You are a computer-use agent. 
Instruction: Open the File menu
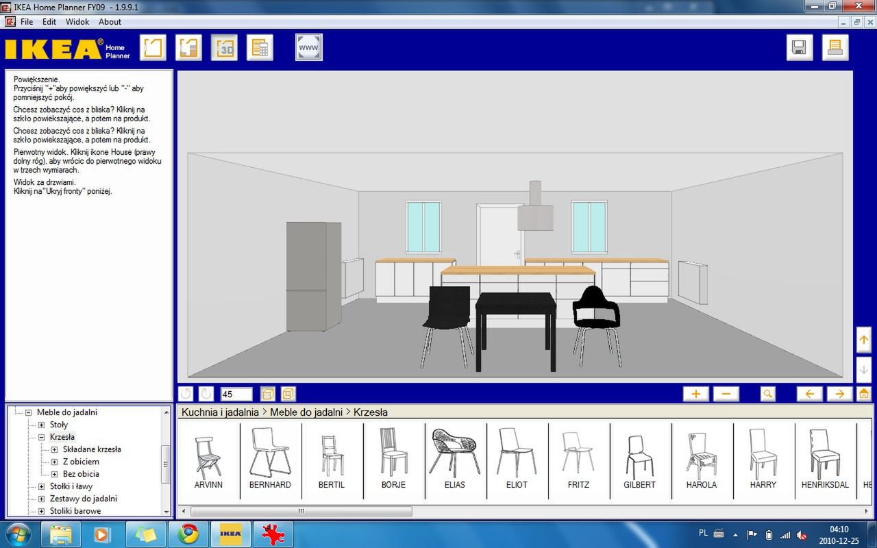pos(27,22)
